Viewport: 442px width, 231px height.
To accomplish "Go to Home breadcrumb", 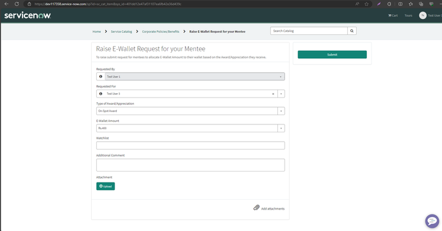I will [x=96, y=32].
